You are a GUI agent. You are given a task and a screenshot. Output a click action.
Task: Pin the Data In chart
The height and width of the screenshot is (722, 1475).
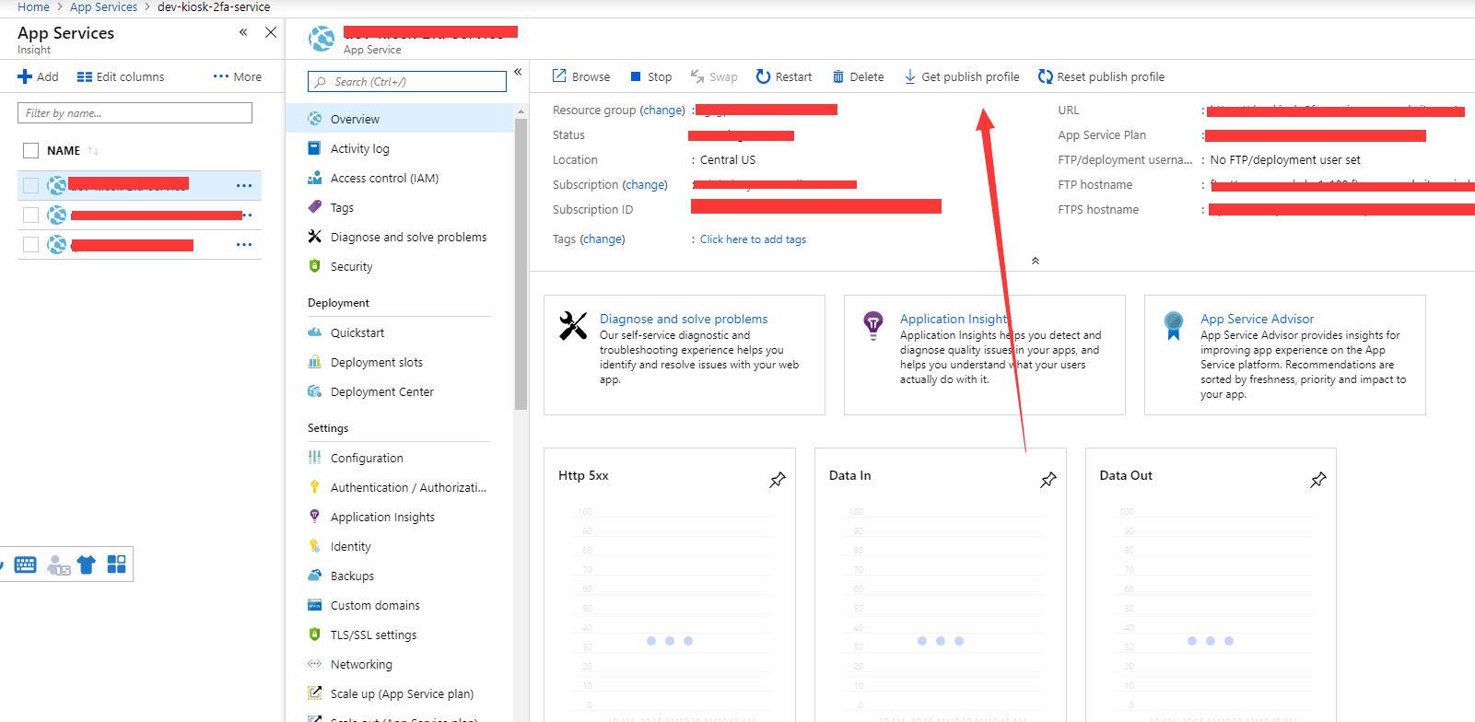coord(1048,480)
